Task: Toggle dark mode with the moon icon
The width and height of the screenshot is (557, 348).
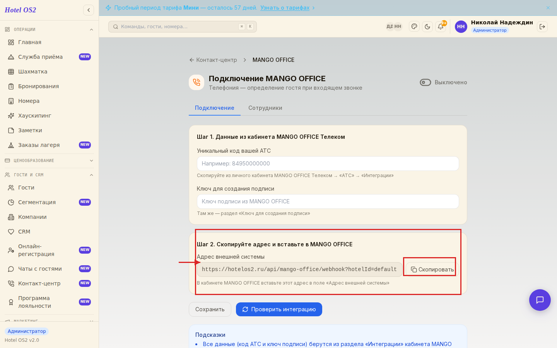Action: (x=427, y=27)
